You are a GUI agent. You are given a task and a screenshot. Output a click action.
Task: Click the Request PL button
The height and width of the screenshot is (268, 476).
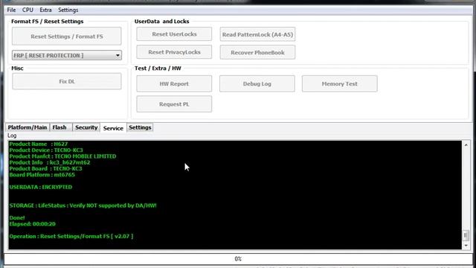coord(174,104)
